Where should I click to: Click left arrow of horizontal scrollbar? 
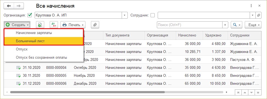[x=7, y=92]
